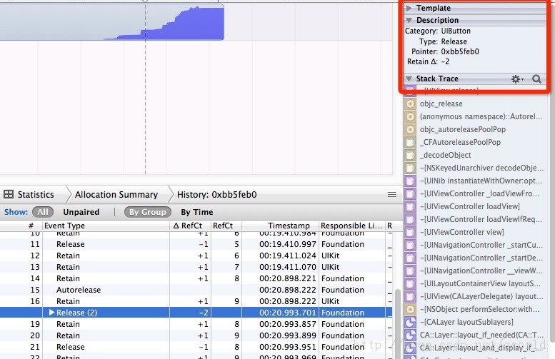Select History: 0xbb5feb0 breadcrumb
This screenshot has width=555, height=359.
point(216,195)
